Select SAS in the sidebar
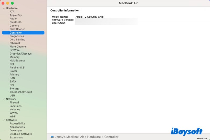210x140 pixels. coord(12,78)
